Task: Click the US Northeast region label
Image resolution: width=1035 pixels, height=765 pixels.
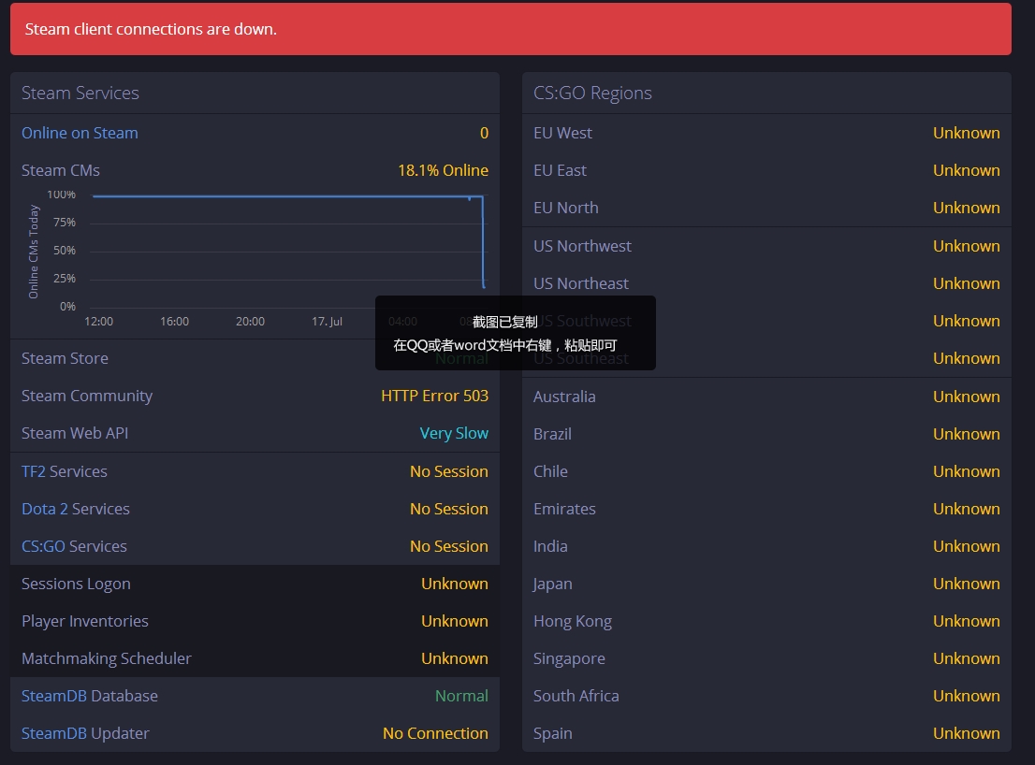Action: tap(581, 283)
